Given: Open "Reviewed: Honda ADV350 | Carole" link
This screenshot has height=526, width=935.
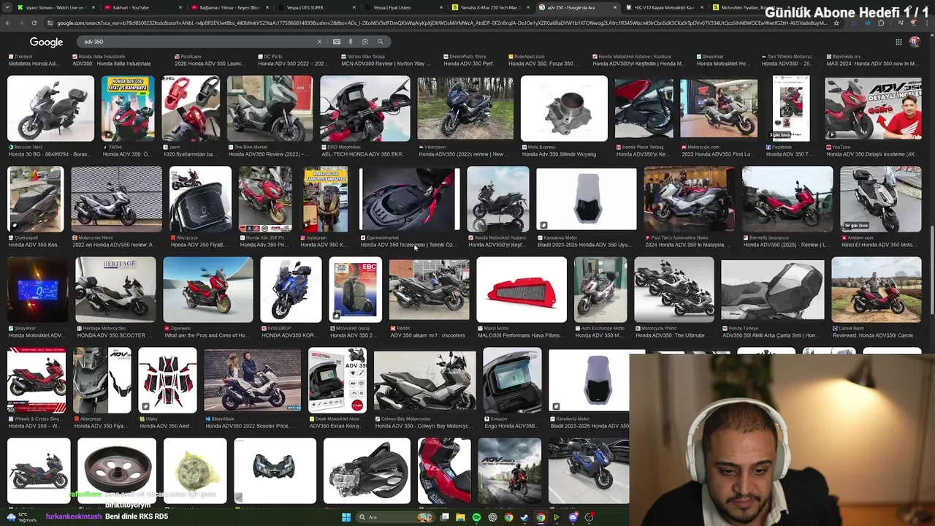Looking at the screenshot, I should [874, 335].
